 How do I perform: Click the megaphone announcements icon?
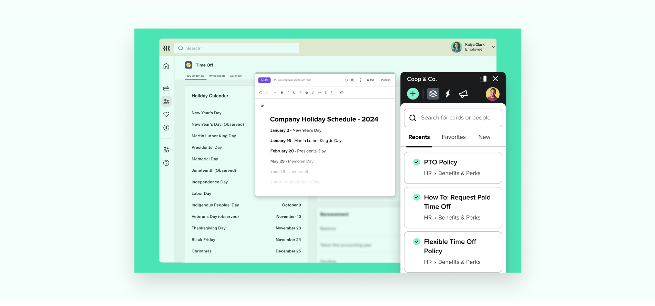(x=463, y=94)
